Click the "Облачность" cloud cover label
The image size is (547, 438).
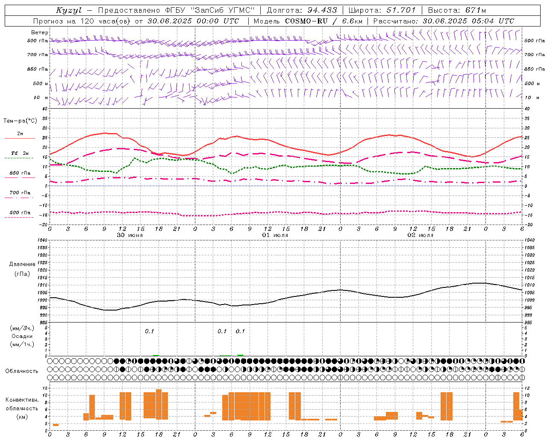tap(22, 371)
